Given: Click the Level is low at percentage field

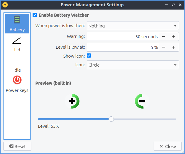Looking at the screenshot, I should [x=123, y=47].
